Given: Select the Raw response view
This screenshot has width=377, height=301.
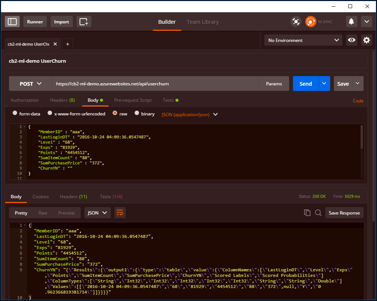Looking at the screenshot, I should [x=43, y=213].
